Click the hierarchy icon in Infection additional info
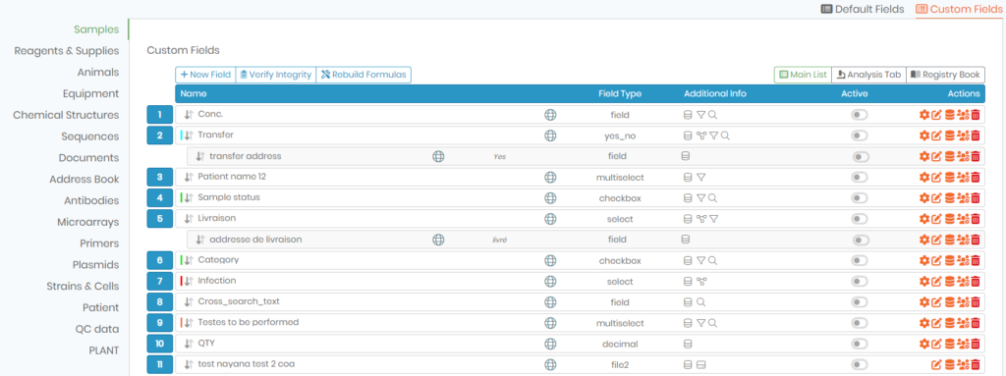Screen dimensions: 1006x376 701,281
